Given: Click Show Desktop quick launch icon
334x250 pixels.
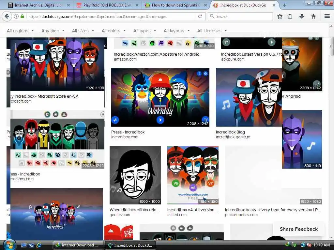Looking at the screenshot, I should point(24,245).
